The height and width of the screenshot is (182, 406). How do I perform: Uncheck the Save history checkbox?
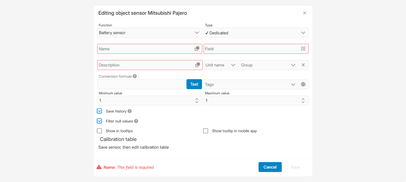click(x=99, y=111)
